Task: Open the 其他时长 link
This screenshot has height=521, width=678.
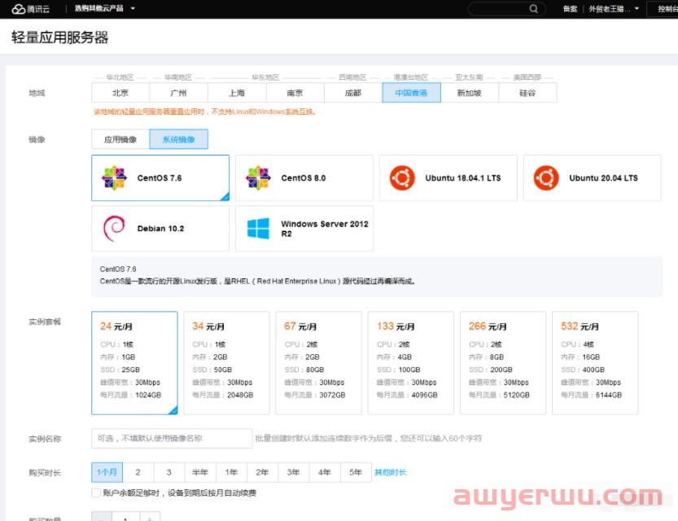Action: pyautogui.click(x=391, y=472)
